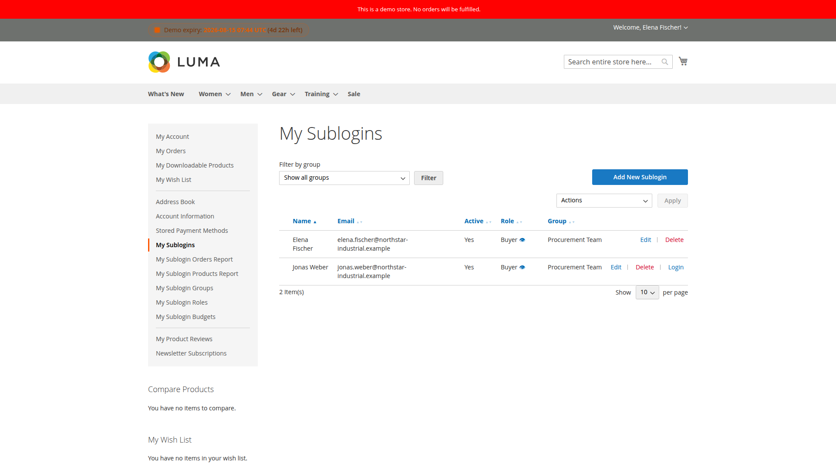Screen dimensions: 836x470
Task: Click the elena.fischer email cell
Action: pyautogui.click(x=372, y=244)
